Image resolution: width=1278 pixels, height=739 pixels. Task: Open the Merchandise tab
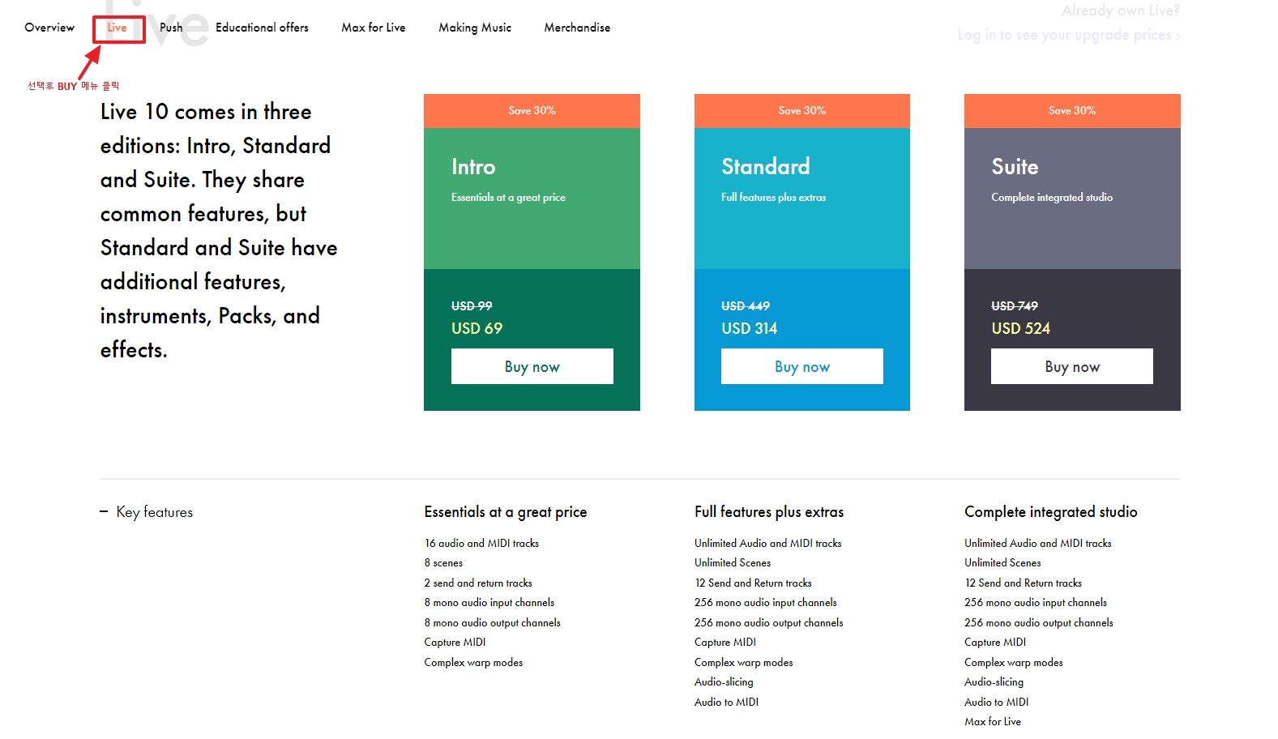(x=577, y=28)
